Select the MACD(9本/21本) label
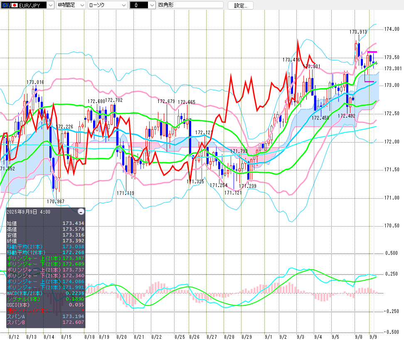 click(25, 293)
